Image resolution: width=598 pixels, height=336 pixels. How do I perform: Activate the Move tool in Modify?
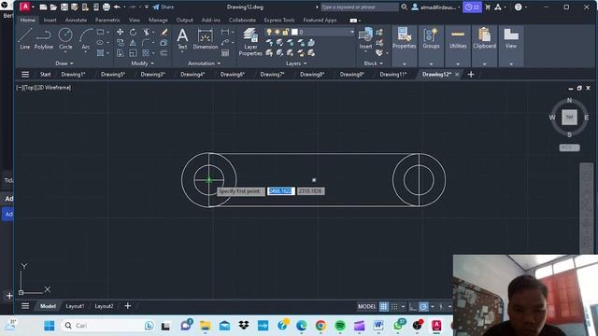pos(121,32)
